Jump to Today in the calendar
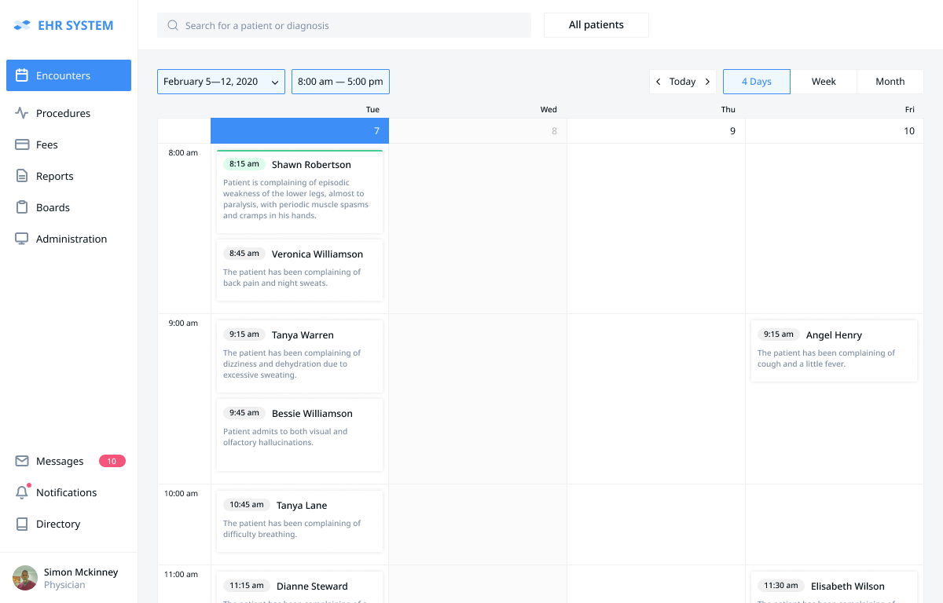 [682, 82]
